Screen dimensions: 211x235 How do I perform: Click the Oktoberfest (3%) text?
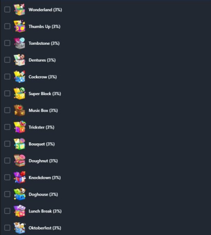pyautogui.click(x=45, y=228)
